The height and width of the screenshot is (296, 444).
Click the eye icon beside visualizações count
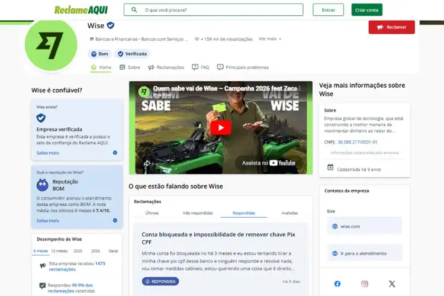tap(197, 39)
